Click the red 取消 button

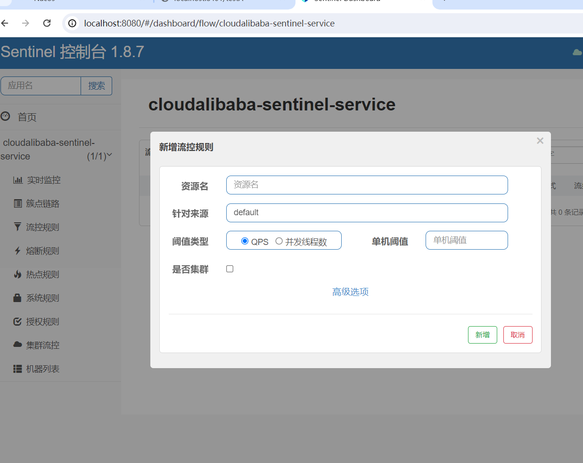click(x=518, y=335)
